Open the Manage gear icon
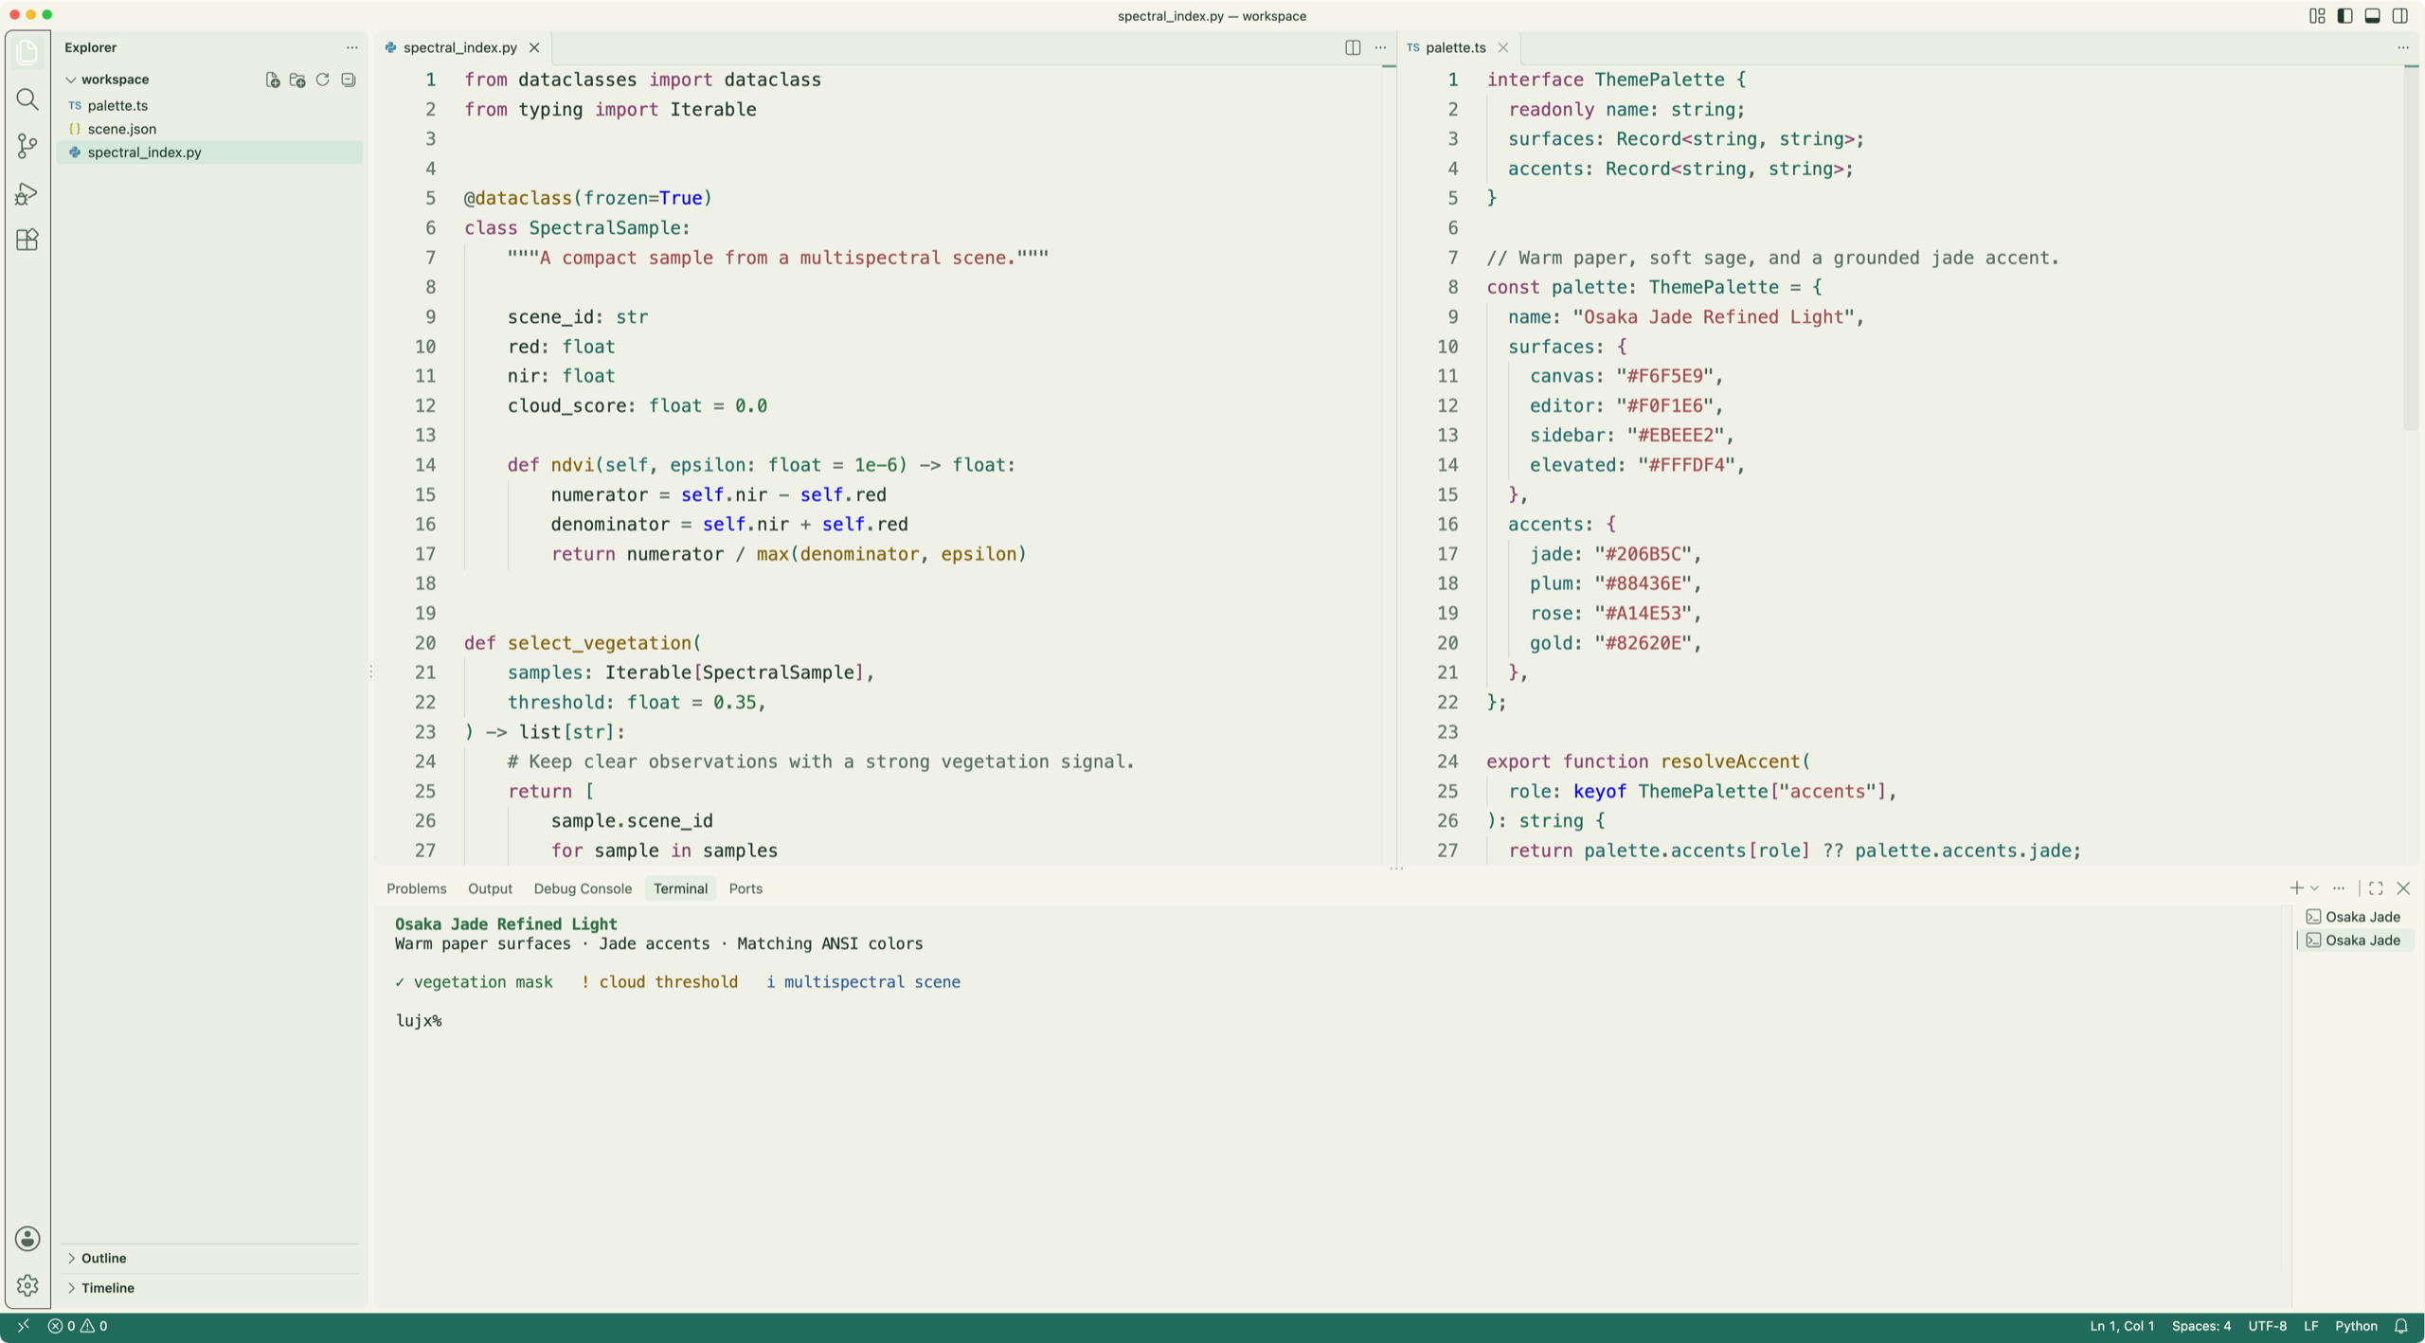 [27, 1285]
